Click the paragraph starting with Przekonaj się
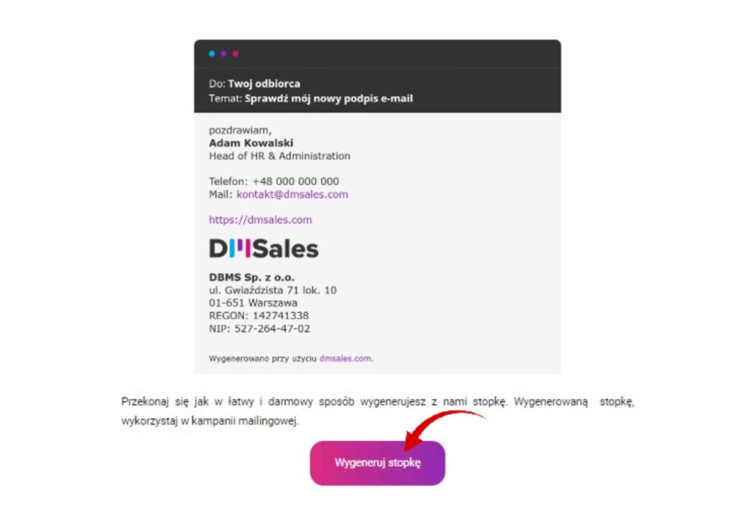Image resolution: width=737 pixels, height=509 pixels. 377,411
